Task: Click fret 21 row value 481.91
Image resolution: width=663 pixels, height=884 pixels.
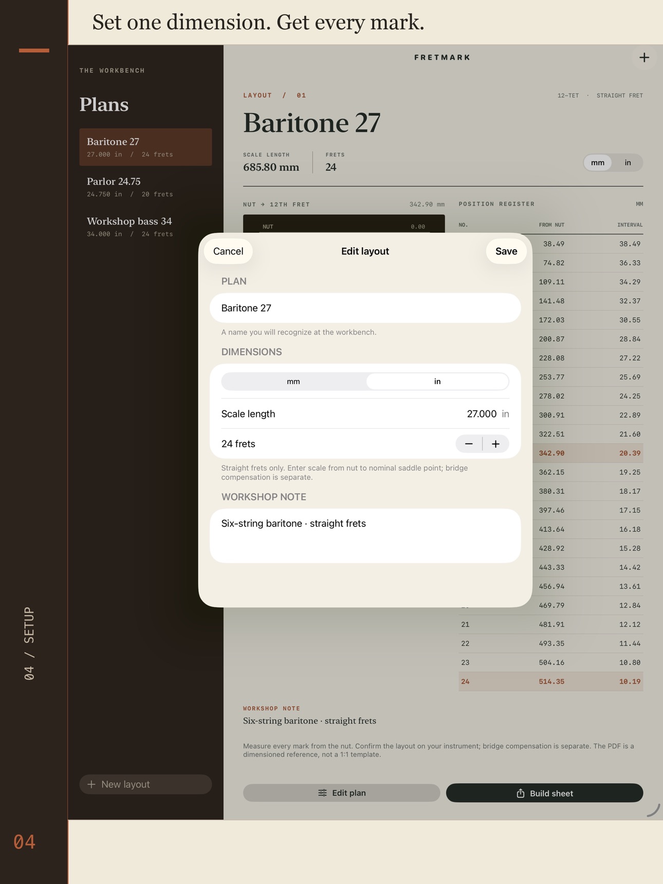Action: coord(551,624)
